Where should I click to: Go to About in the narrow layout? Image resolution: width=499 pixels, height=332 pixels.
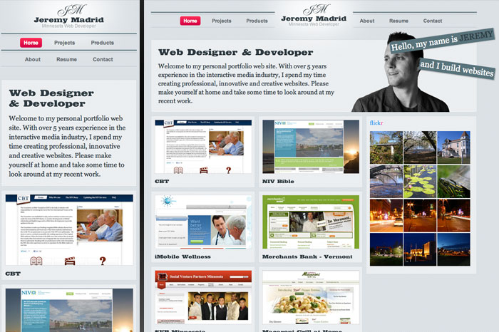[33, 59]
